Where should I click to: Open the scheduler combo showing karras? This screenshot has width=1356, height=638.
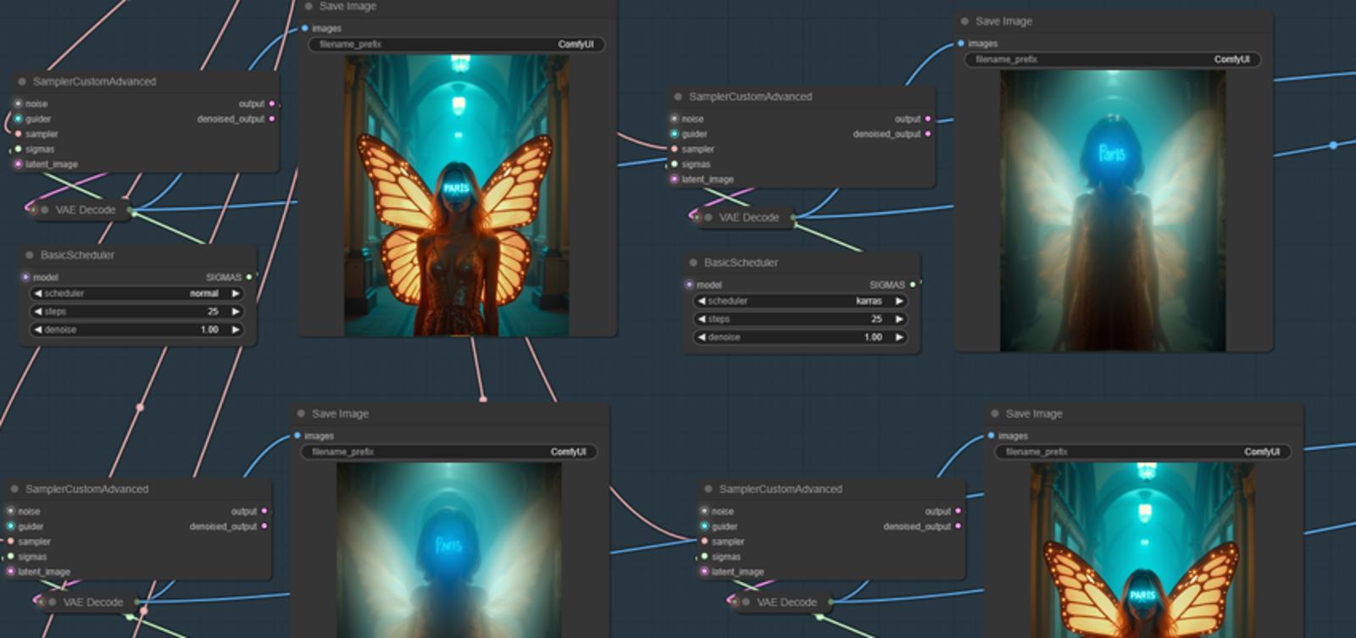pyautogui.click(x=800, y=301)
